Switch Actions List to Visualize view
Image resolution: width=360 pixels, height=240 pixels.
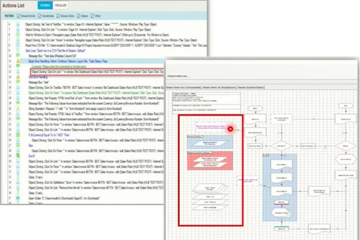(x=61, y=5)
